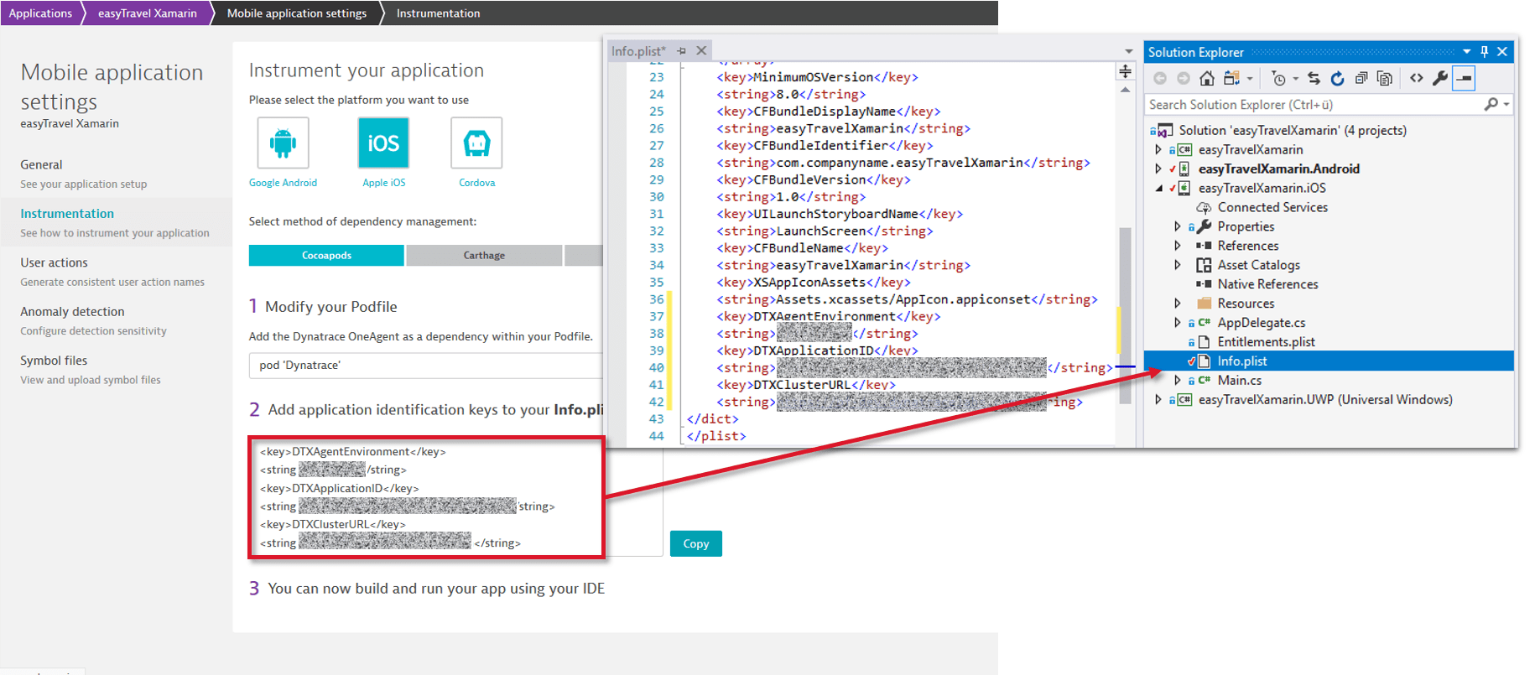Switch Solution and Folder views icon

point(1231,78)
